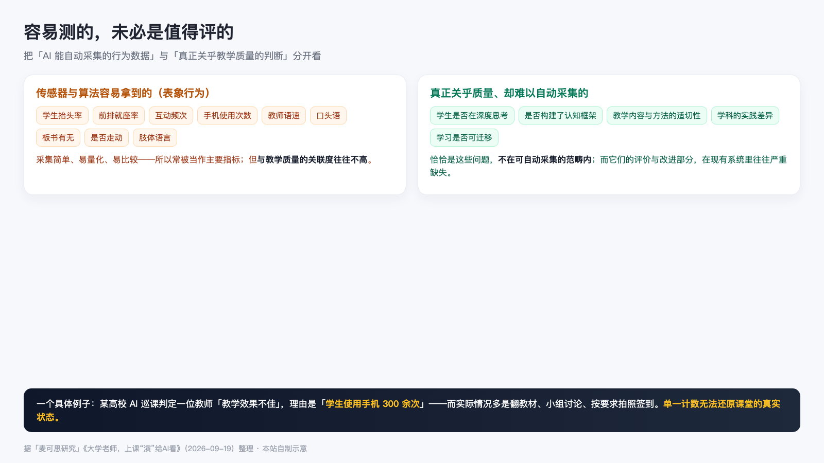Click the 肢体语言 tag

(x=155, y=138)
